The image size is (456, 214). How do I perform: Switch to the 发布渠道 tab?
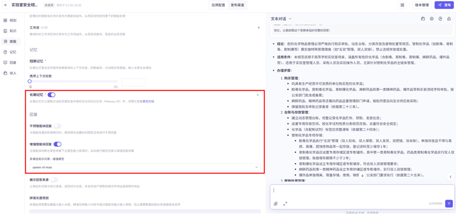click(237, 5)
